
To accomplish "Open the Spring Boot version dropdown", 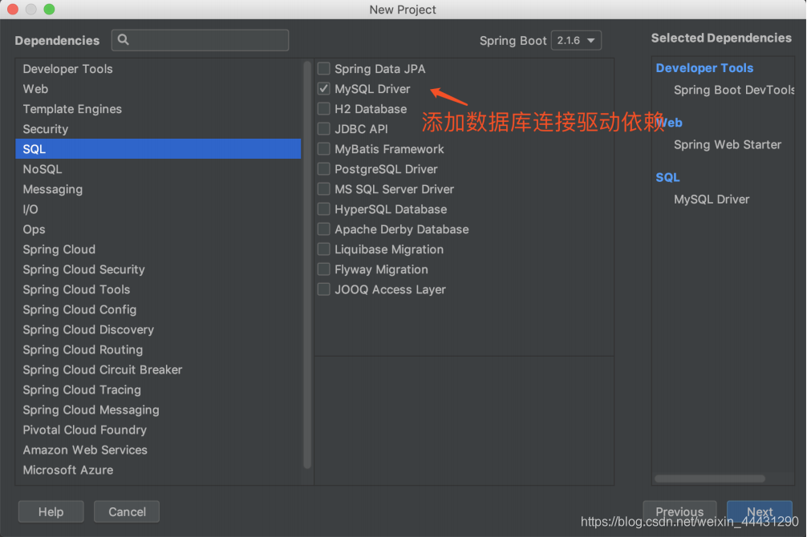I will 576,40.
